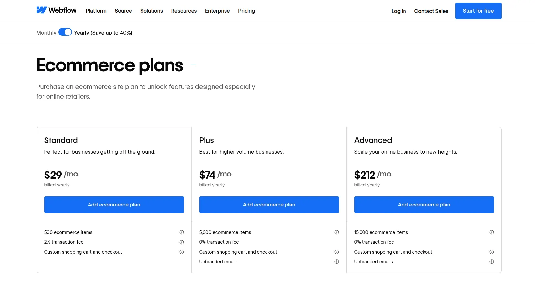The image size is (535, 281).
Task: Show info for Standard custom shopping cart
Action: tap(182, 252)
